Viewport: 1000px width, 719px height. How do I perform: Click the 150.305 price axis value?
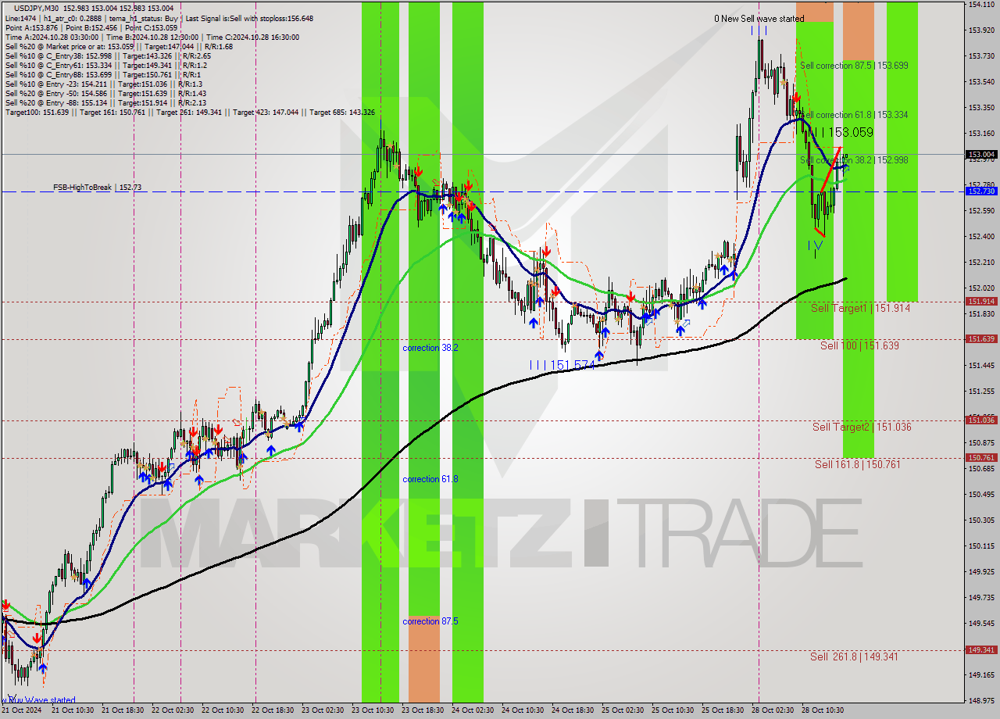(982, 520)
